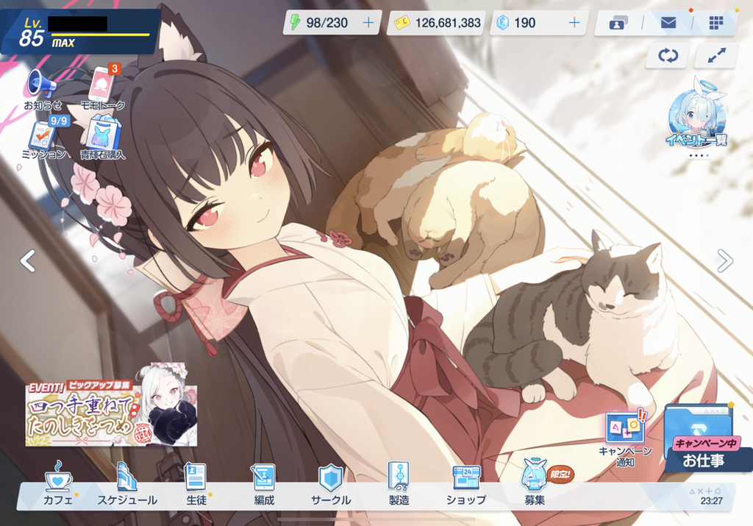Screen dimensions: 753x526
Task: Go to next lobby screen right arrow
Action: [x=724, y=261]
